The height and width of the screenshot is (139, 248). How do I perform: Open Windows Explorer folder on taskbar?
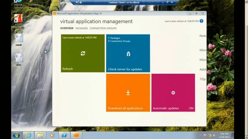[x=40, y=135]
